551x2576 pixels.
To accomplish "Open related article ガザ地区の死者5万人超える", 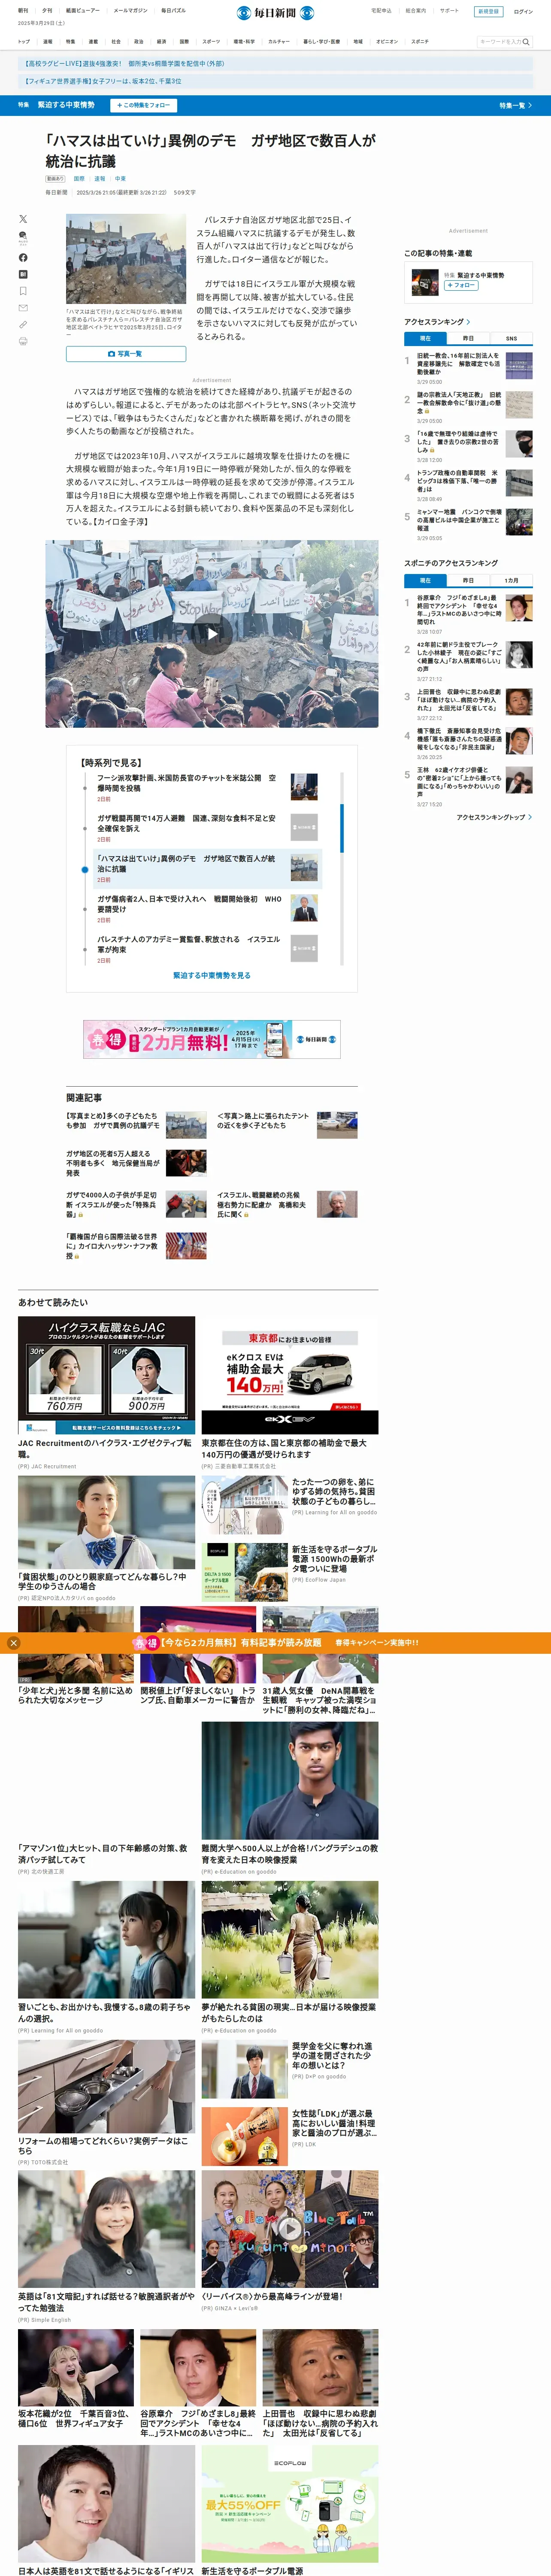I will (136, 1163).
